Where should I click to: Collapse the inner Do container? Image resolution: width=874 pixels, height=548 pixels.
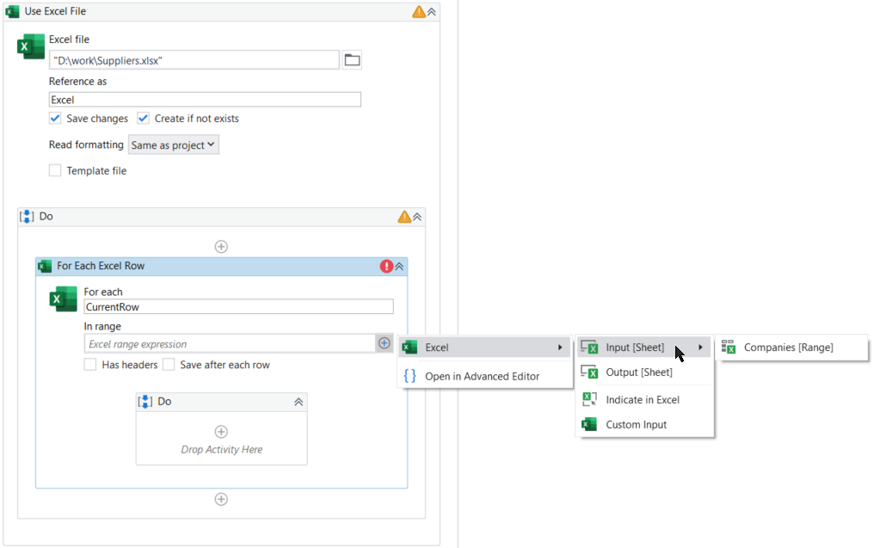299,401
